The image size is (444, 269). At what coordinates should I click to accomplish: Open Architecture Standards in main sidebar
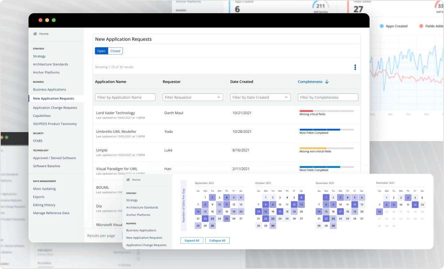tap(50, 64)
